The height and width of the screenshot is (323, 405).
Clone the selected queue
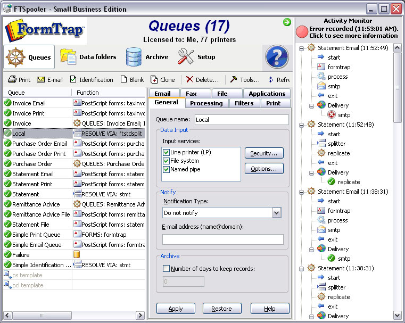(x=163, y=79)
